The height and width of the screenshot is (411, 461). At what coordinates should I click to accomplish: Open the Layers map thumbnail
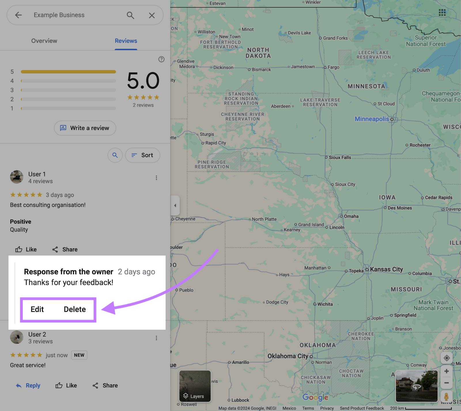[x=195, y=386]
